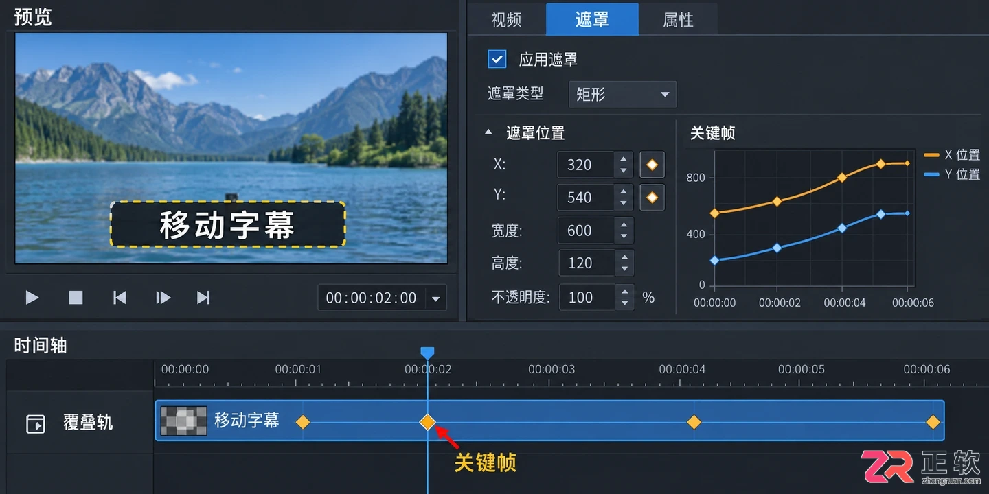Click the 移动字幕 clip thumbnail in the timeline

183,421
